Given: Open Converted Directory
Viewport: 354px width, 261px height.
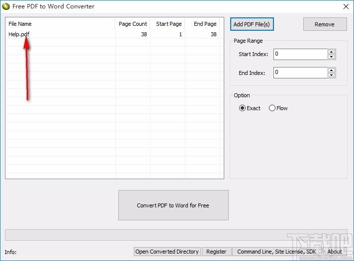Looking at the screenshot, I should click(167, 252).
